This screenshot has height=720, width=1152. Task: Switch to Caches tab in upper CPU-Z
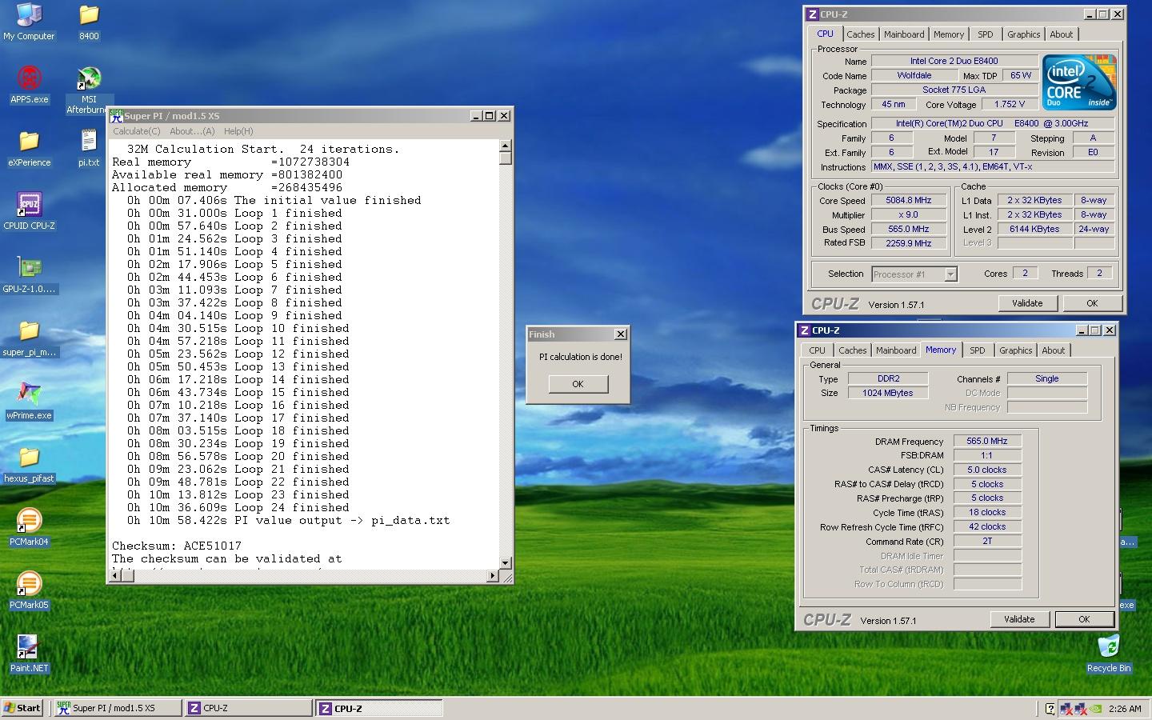point(860,34)
